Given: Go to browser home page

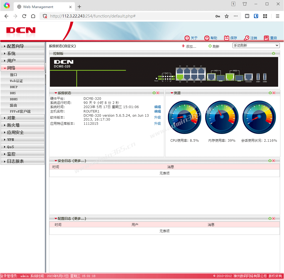Looking at the screenshot, I should (x=33, y=16).
